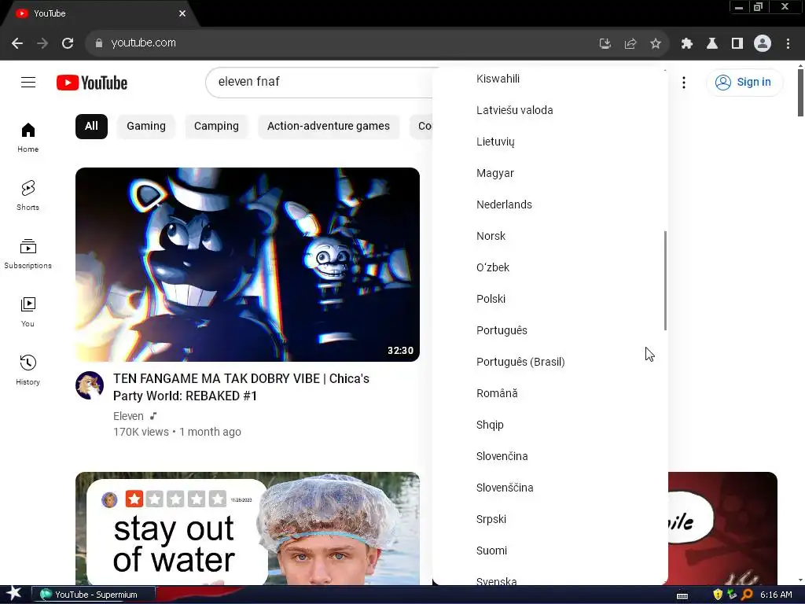Click the browser back arrow
This screenshot has width=805, height=604.
[17, 43]
